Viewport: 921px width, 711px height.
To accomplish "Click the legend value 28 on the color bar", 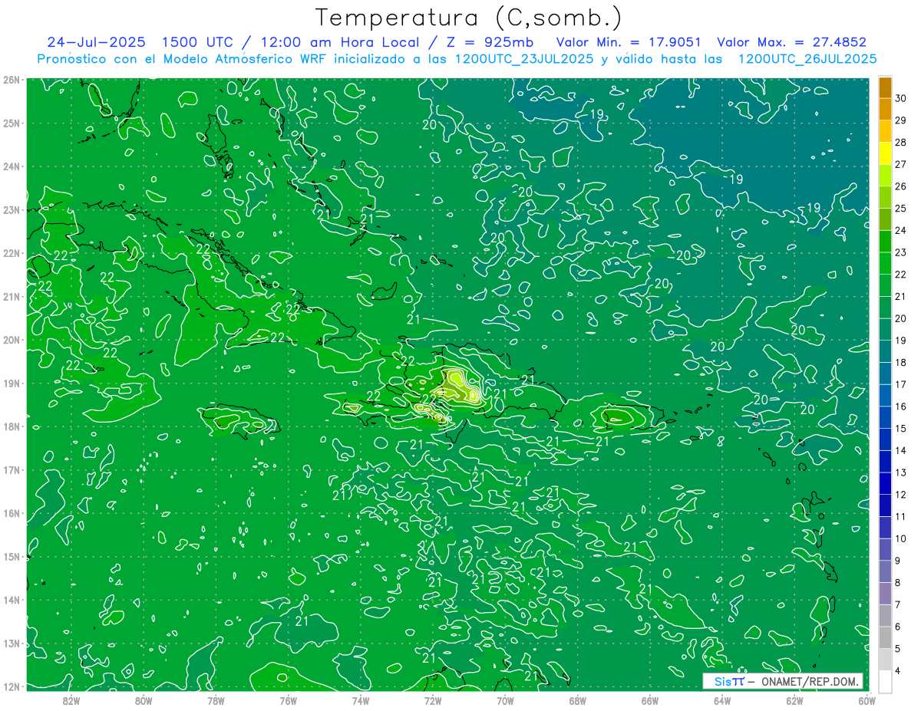I will pyautogui.click(x=901, y=142).
